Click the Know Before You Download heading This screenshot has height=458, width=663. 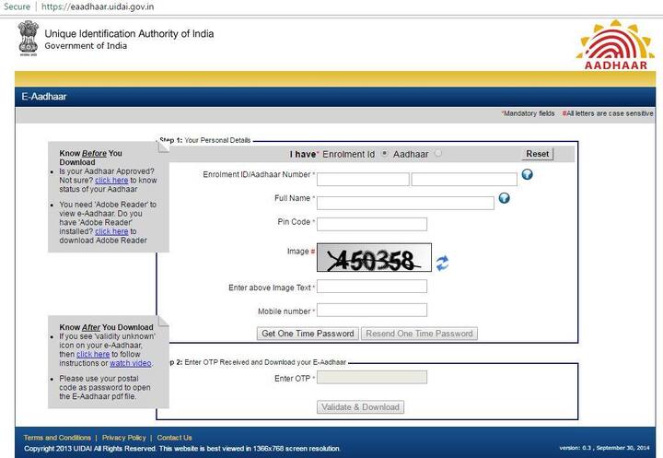(90, 158)
